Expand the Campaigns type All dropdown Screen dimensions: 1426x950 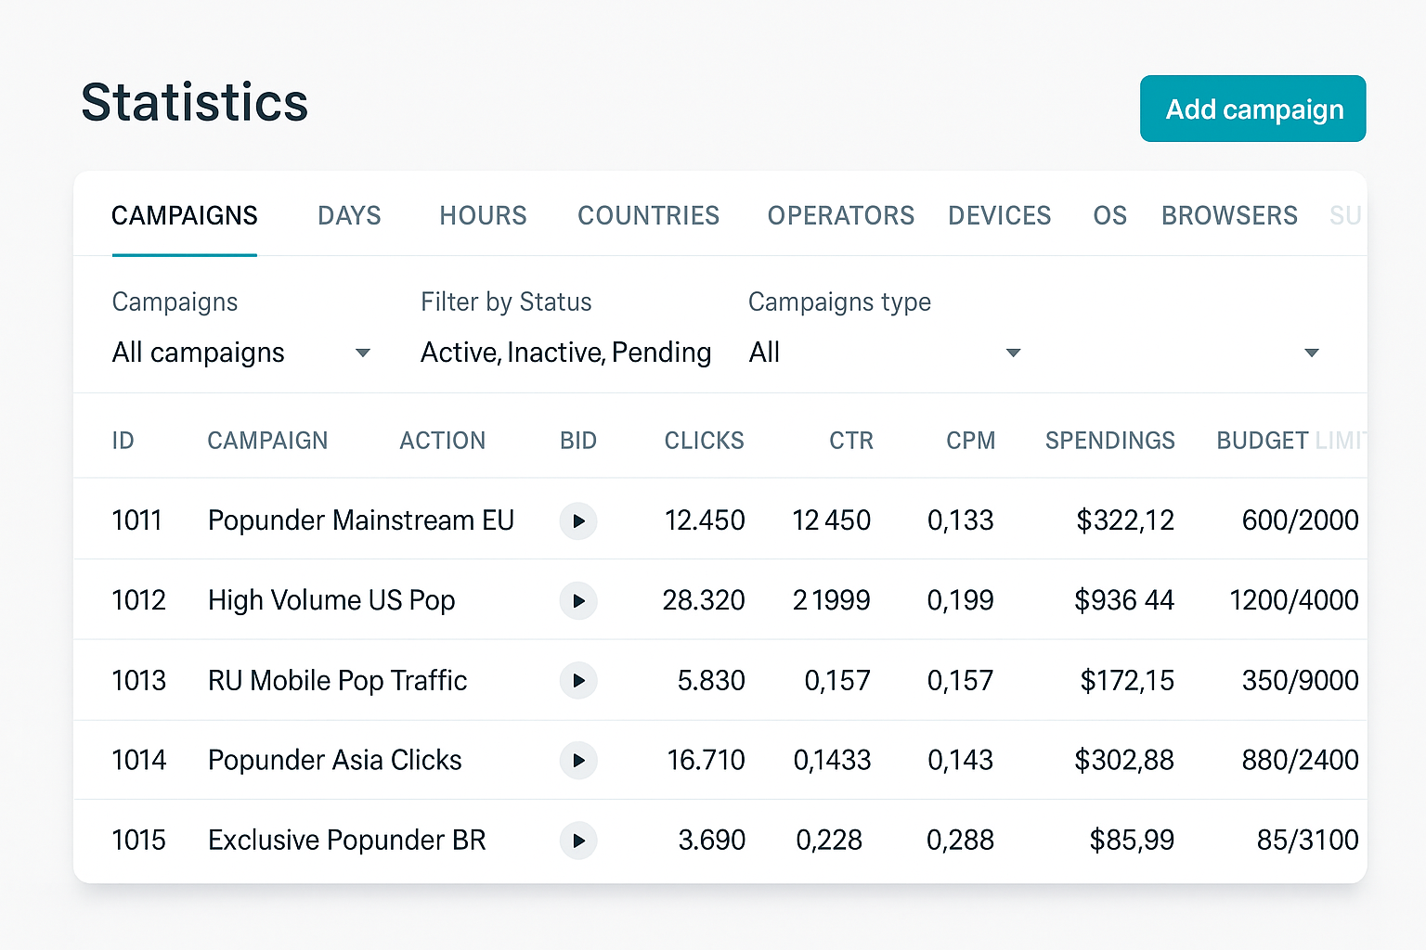coord(885,353)
